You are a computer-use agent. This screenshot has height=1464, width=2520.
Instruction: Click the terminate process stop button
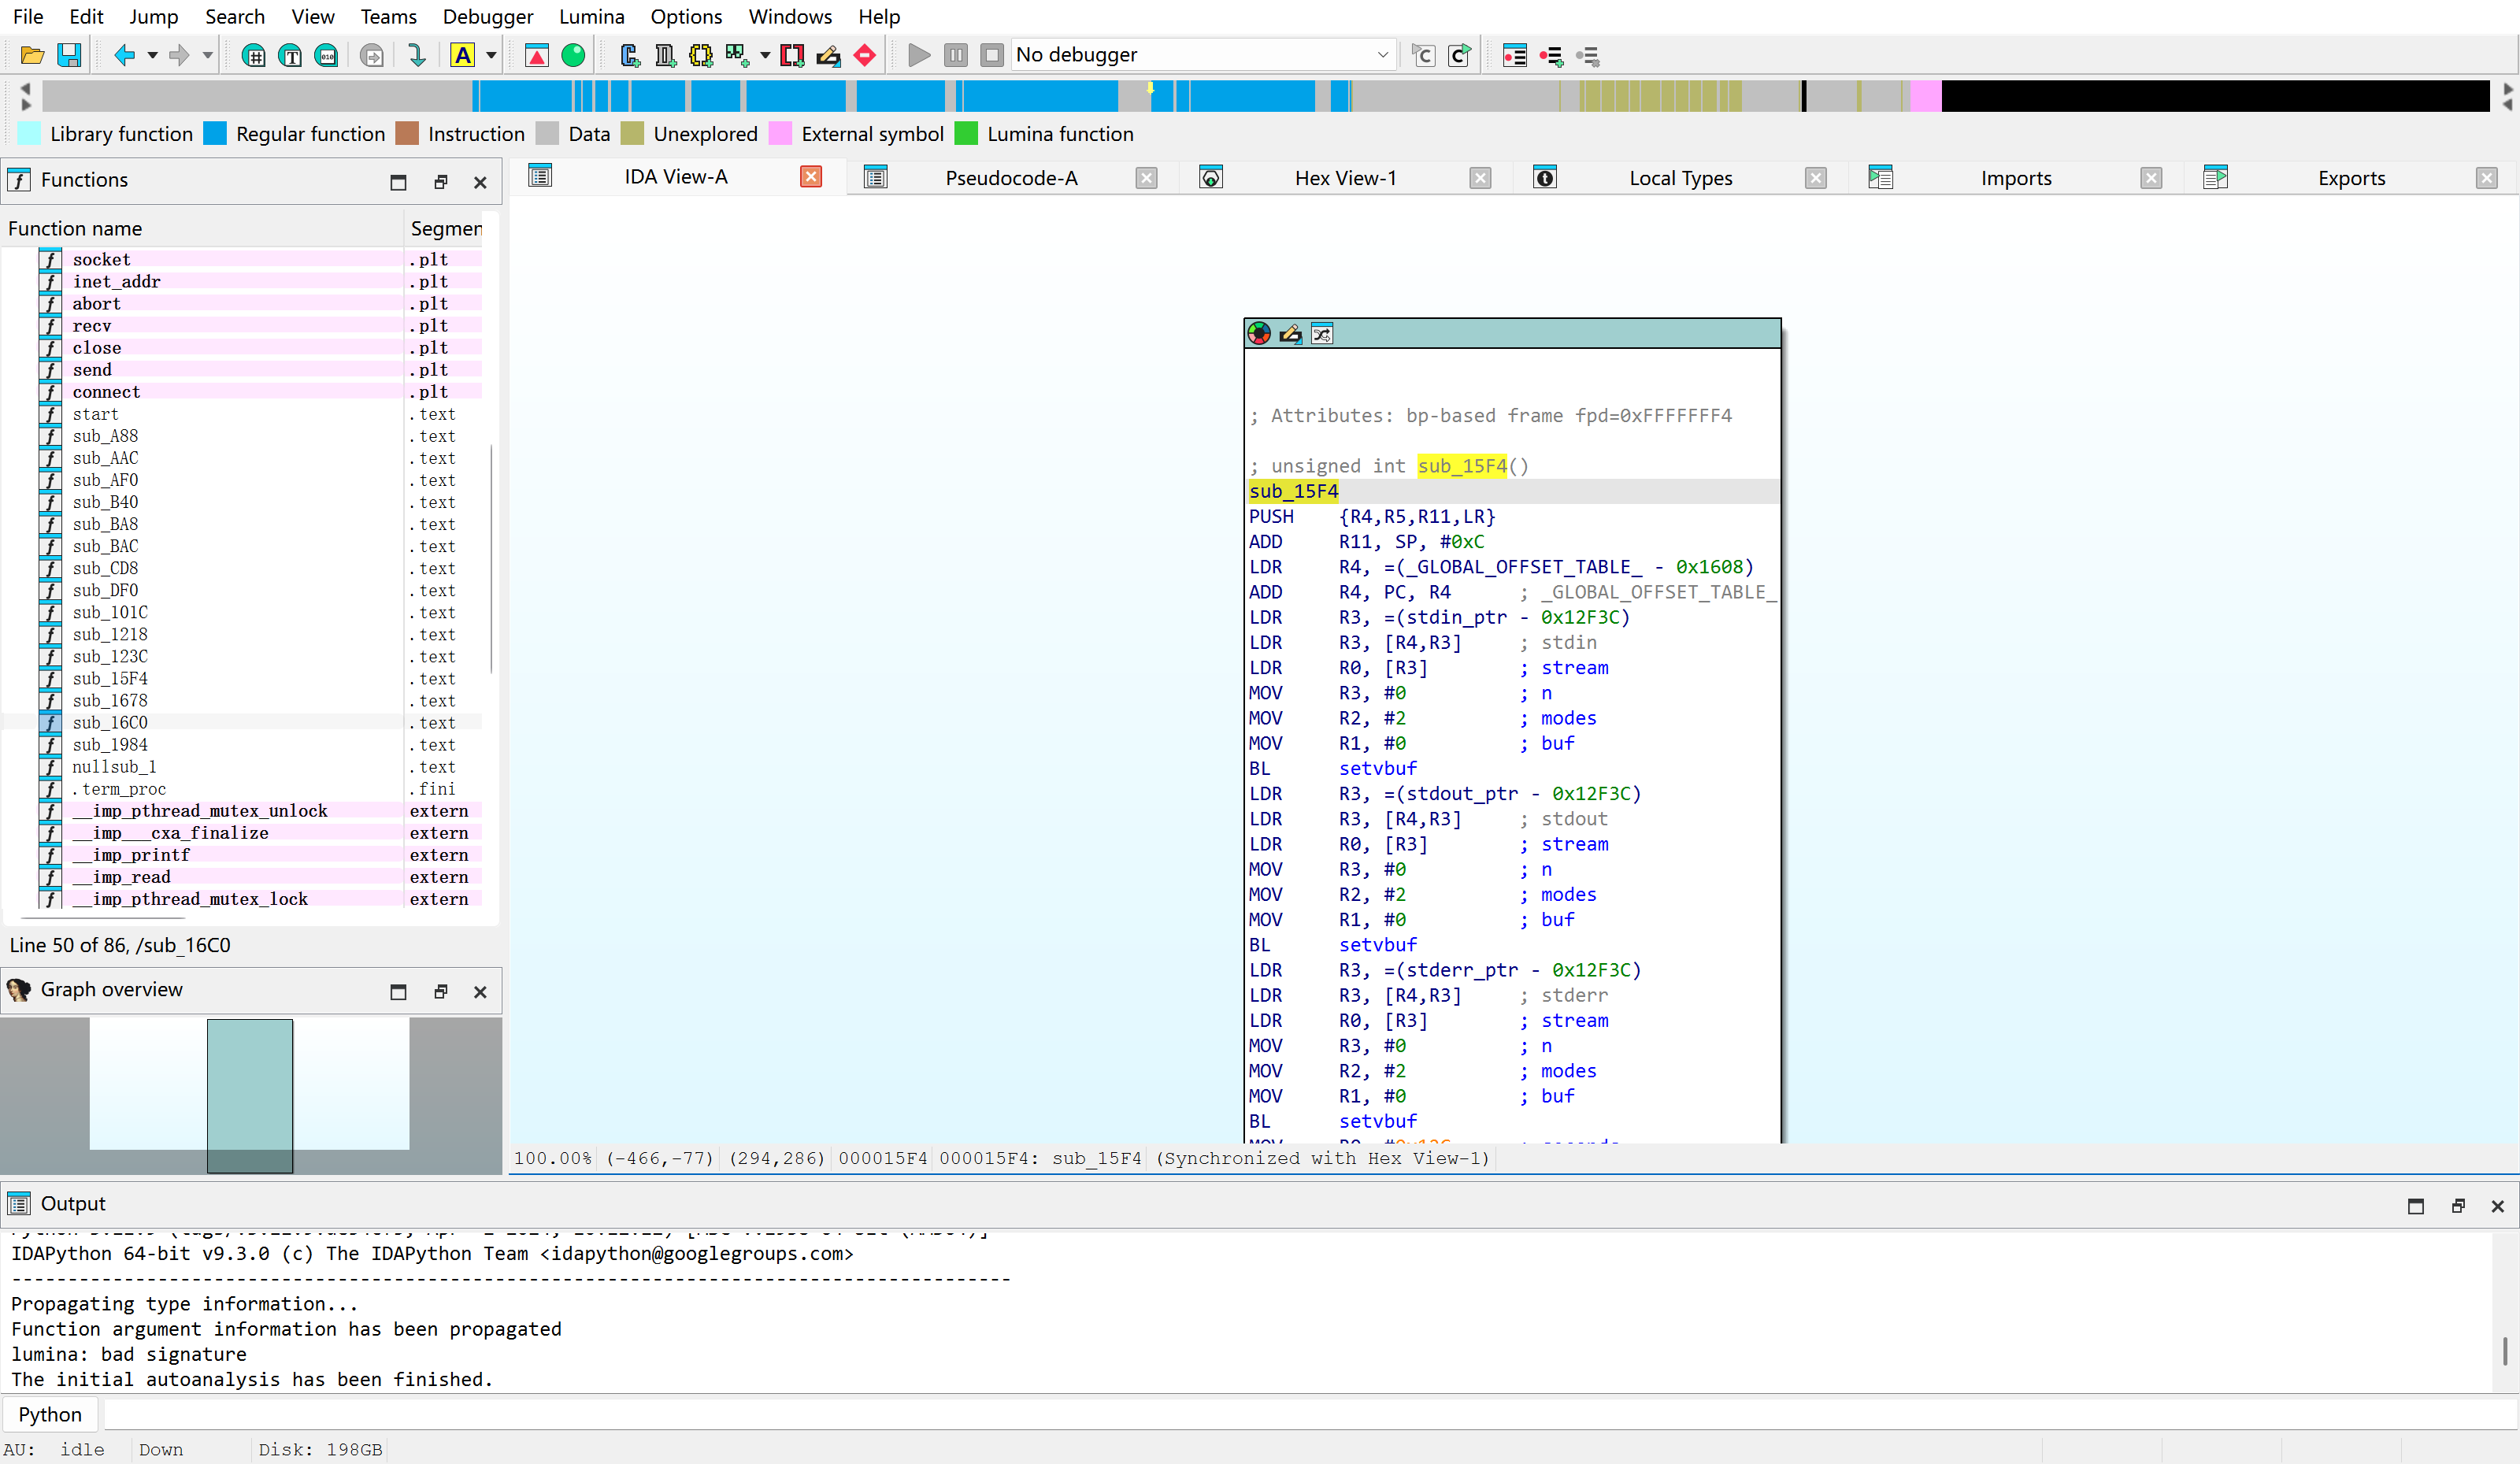click(992, 55)
